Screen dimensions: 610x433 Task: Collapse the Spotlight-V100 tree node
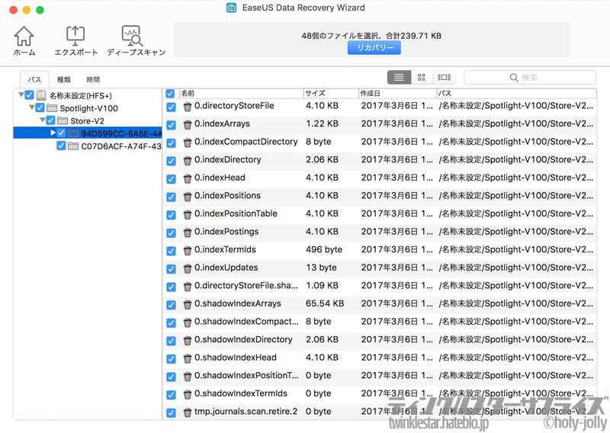click(31, 107)
